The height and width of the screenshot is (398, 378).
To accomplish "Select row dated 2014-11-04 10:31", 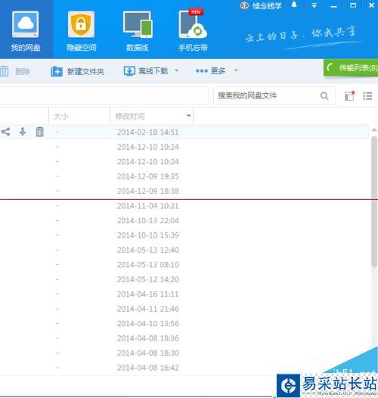I will (x=184, y=206).
